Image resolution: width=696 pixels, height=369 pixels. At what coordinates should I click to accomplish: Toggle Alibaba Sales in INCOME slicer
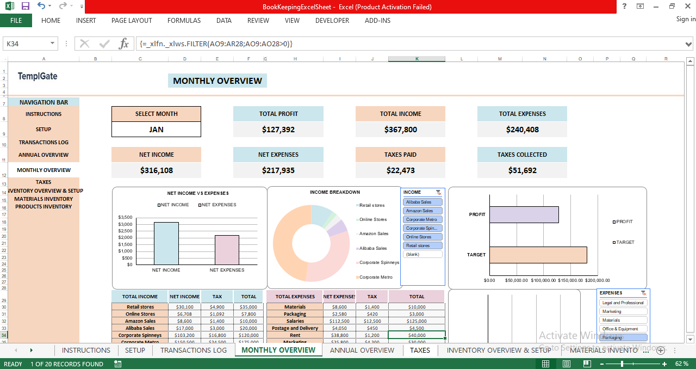click(x=423, y=202)
